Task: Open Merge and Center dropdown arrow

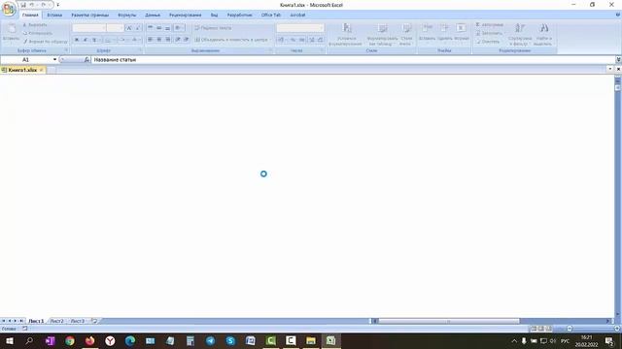Action: click(x=270, y=40)
